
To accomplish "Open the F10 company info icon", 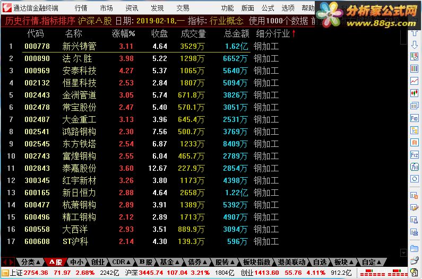I will click(414, 118).
